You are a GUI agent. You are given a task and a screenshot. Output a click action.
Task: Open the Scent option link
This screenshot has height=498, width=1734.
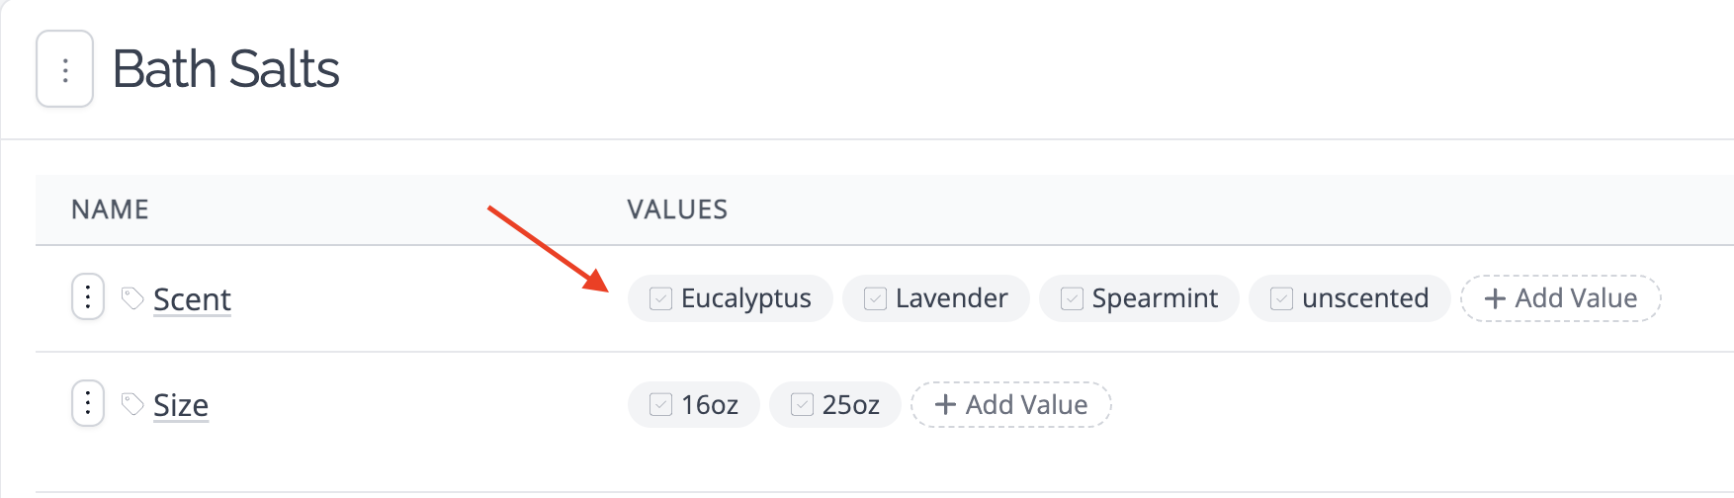coord(192,299)
